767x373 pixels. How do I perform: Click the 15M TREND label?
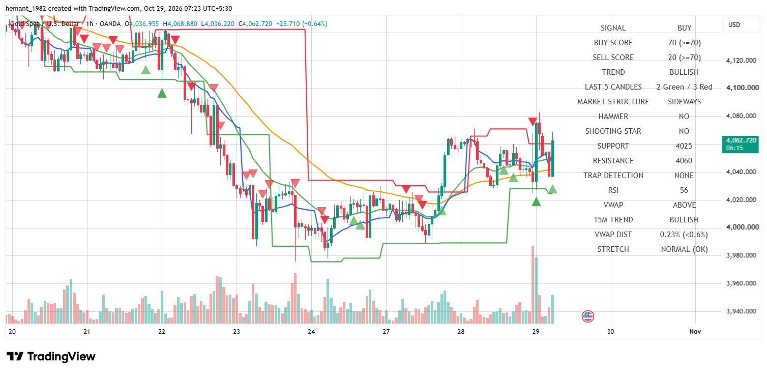[613, 220]
